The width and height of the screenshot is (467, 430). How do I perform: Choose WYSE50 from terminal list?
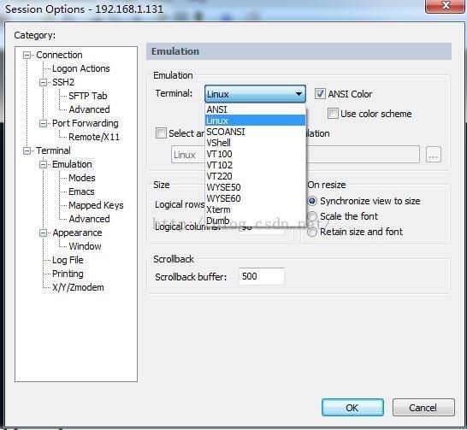(255, 187)
